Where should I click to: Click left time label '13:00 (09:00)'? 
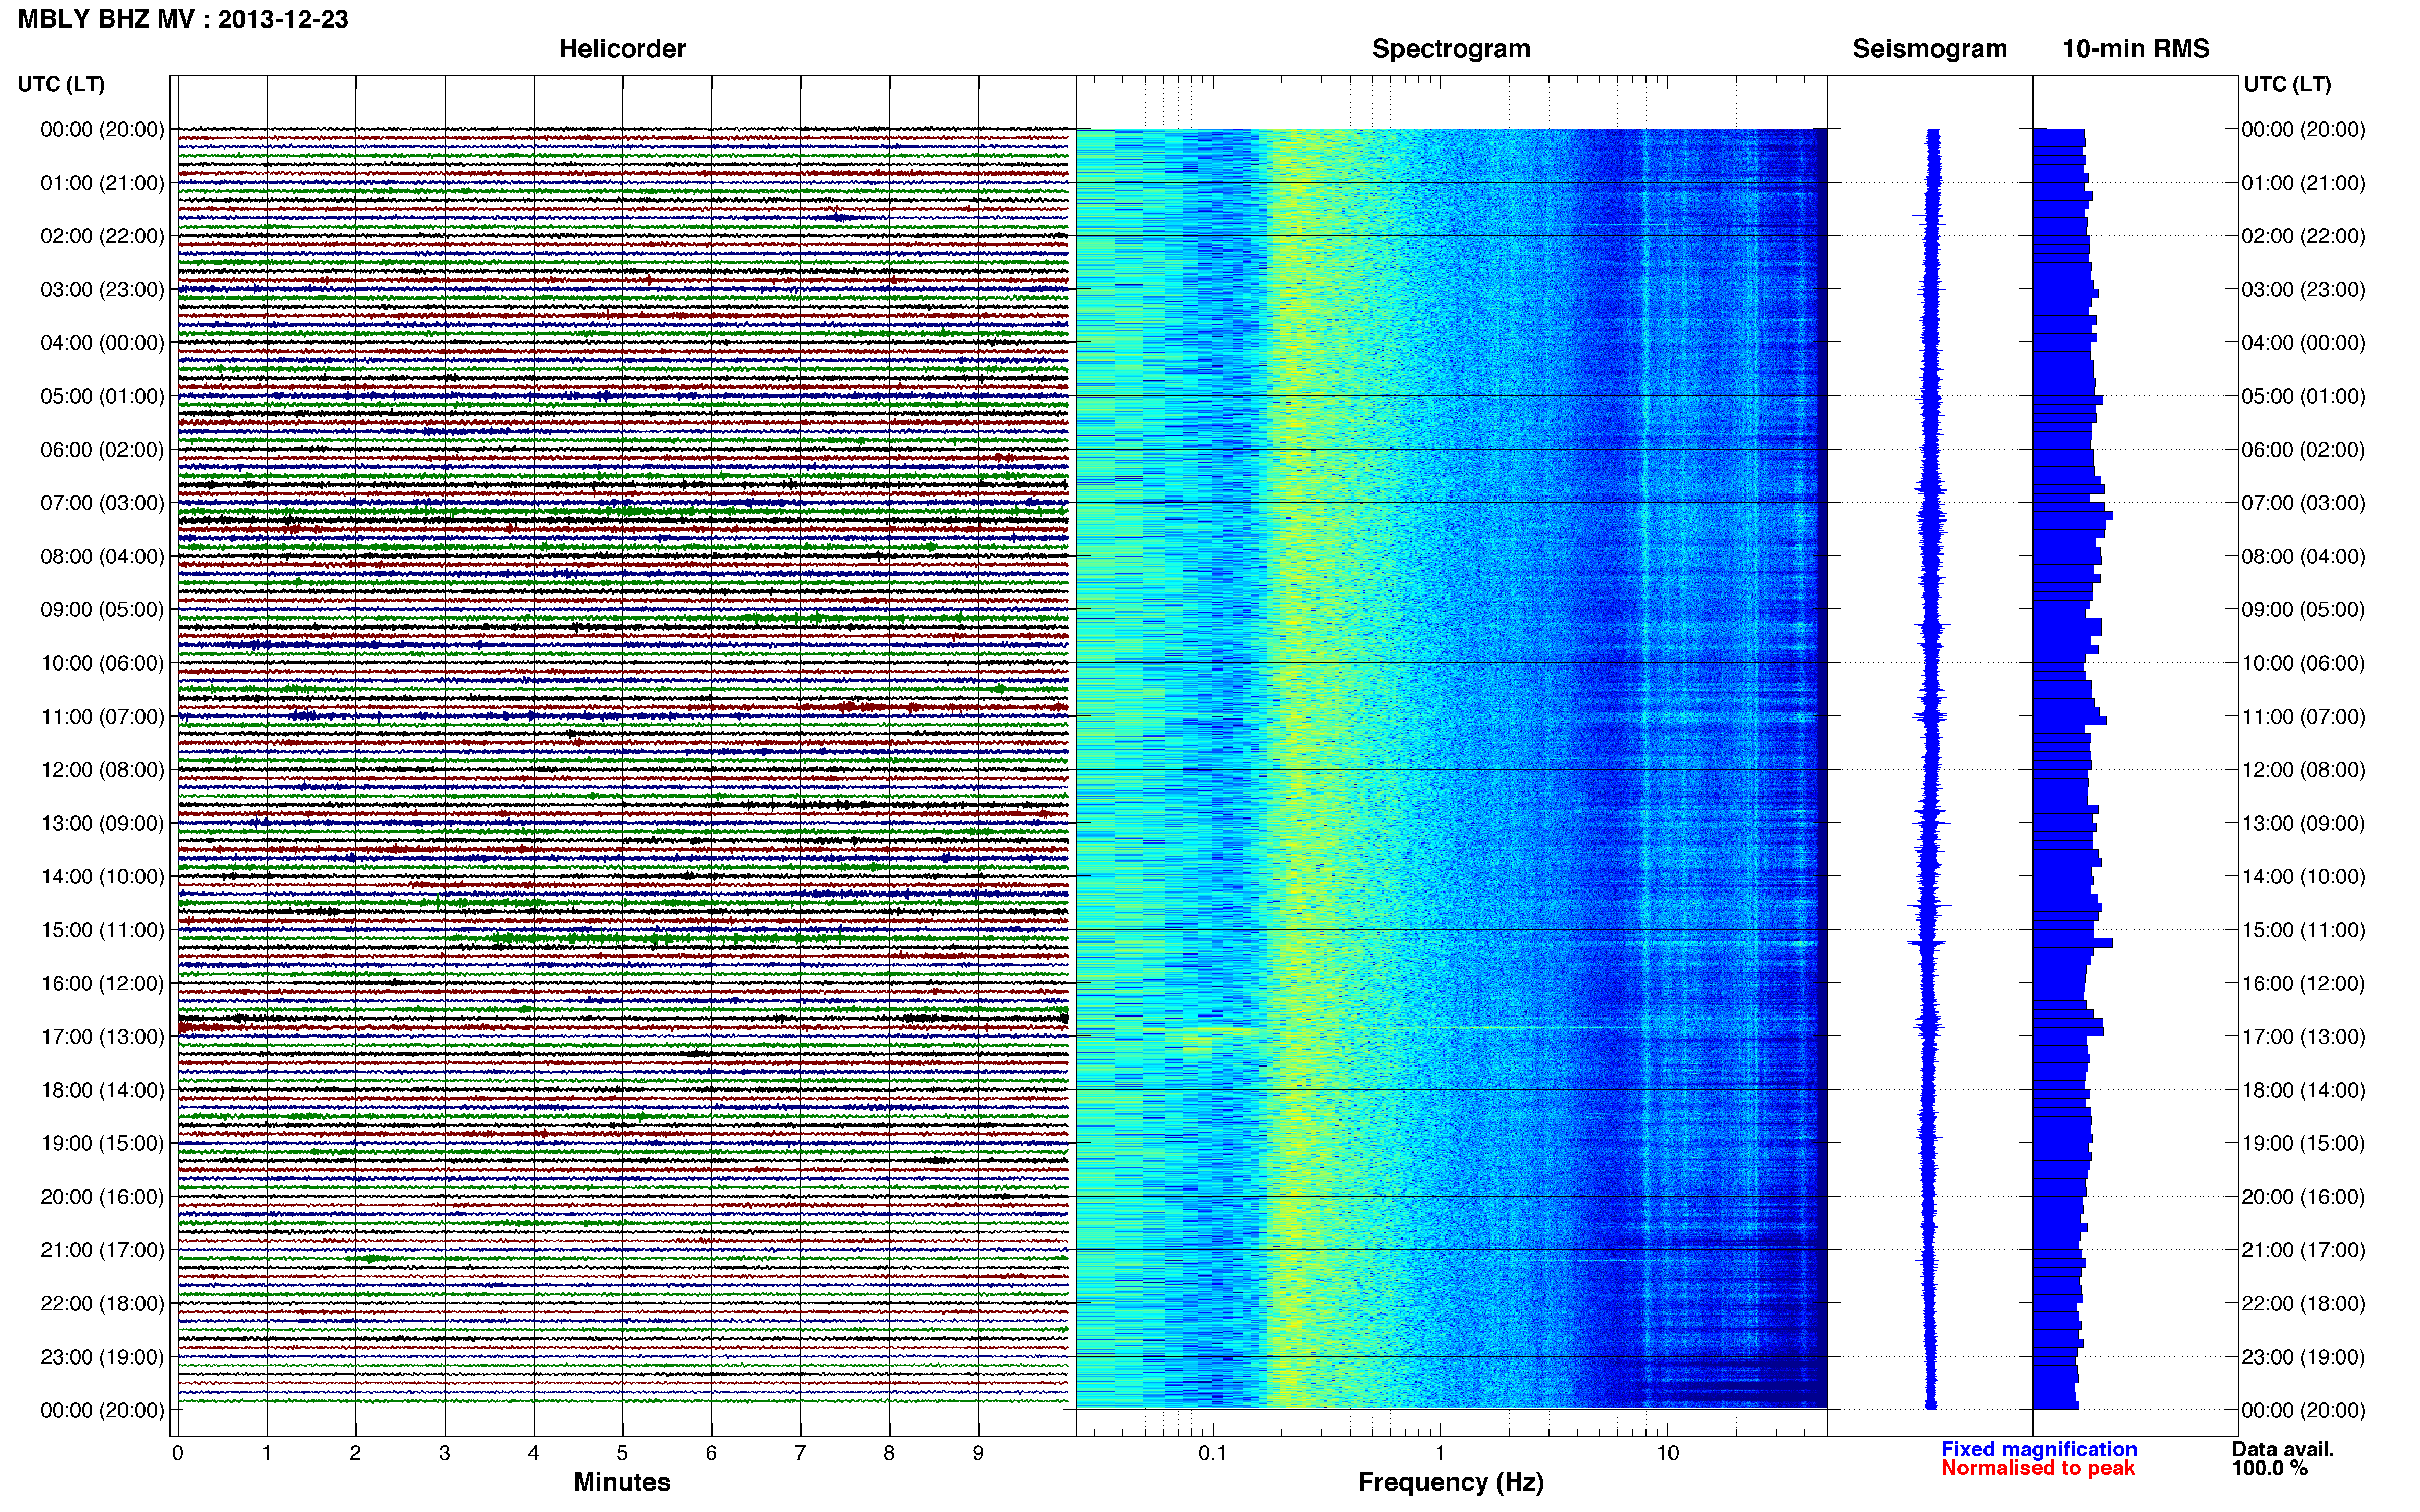102,823
